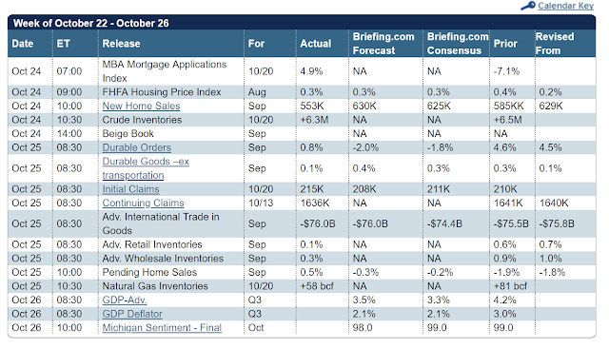The width and height of the screenshot is (609, 349).
Task: Select the Natural Gas Inventories row text
Action: point(155,286)
